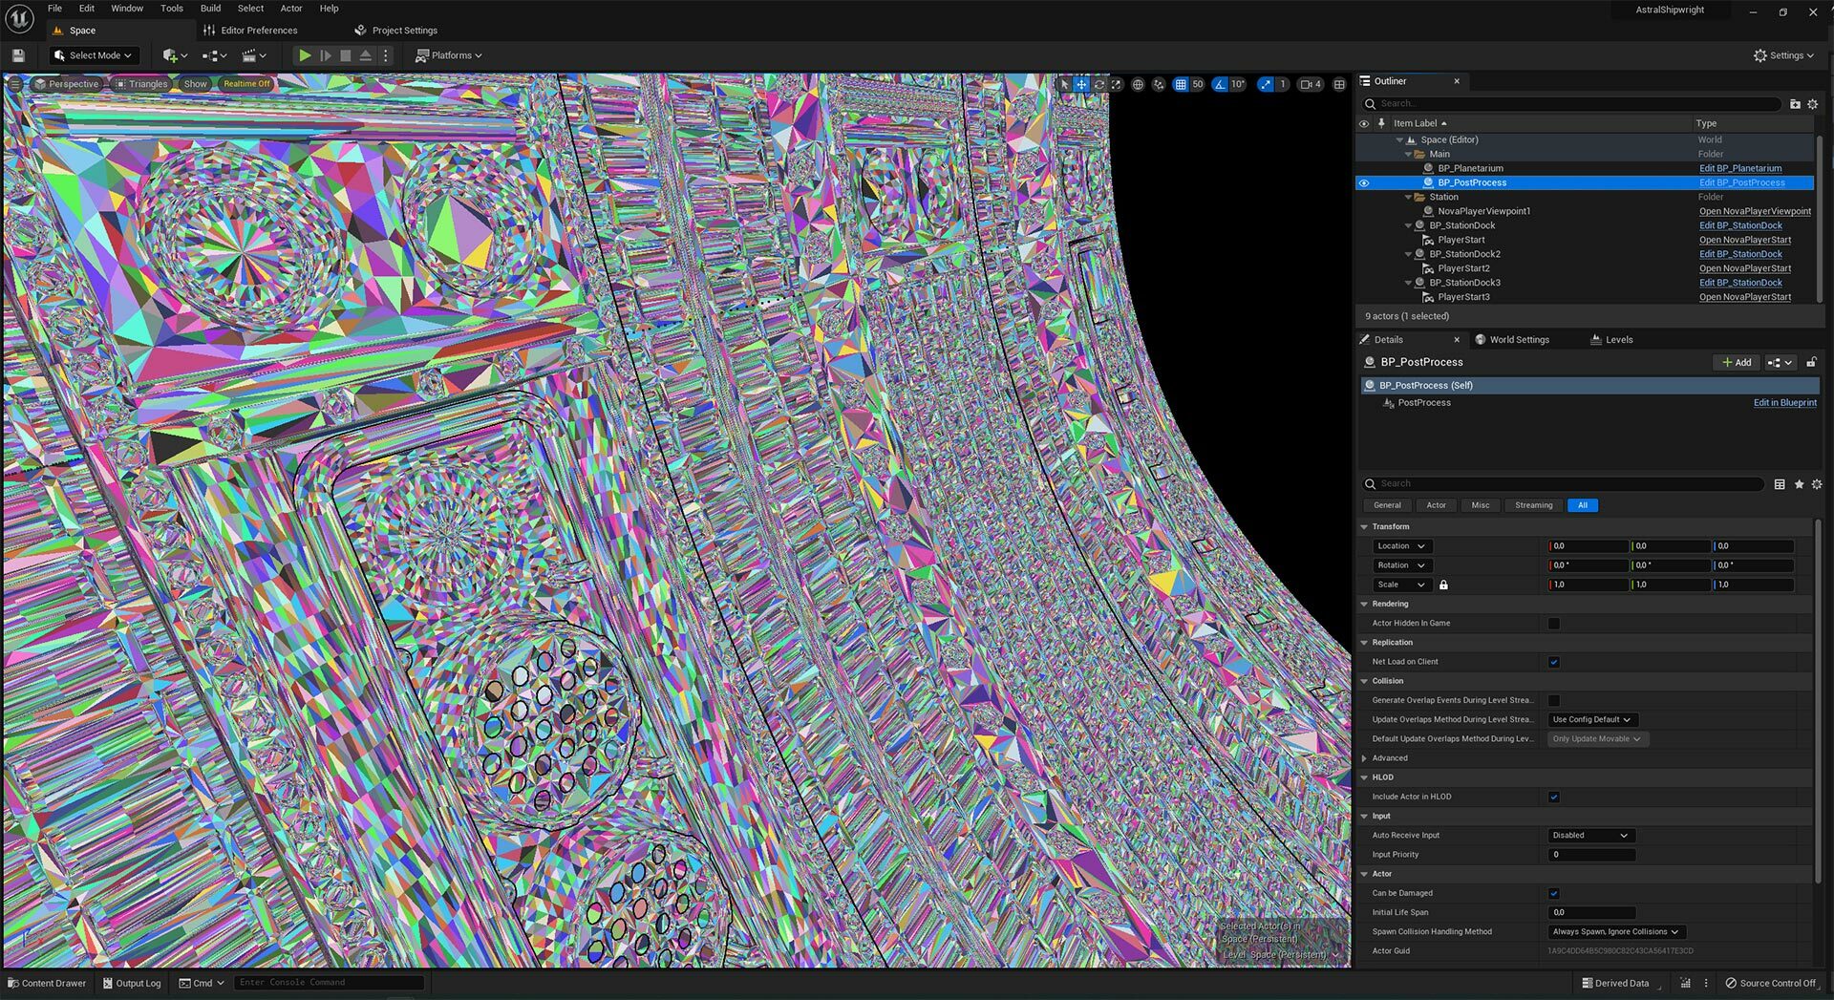Click Outliner add folder icon

pos(1795,104)
